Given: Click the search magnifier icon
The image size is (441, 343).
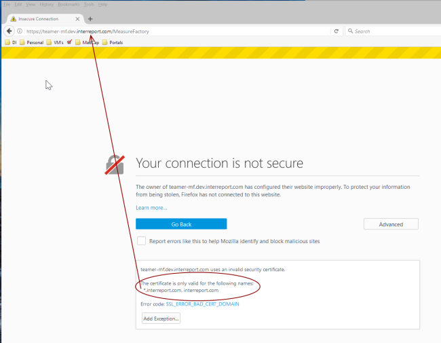Looking at the screenshot, I should [349, 31].
